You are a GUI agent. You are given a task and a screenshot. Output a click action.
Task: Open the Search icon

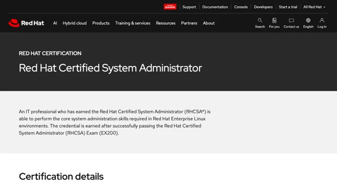pos(260,20)
